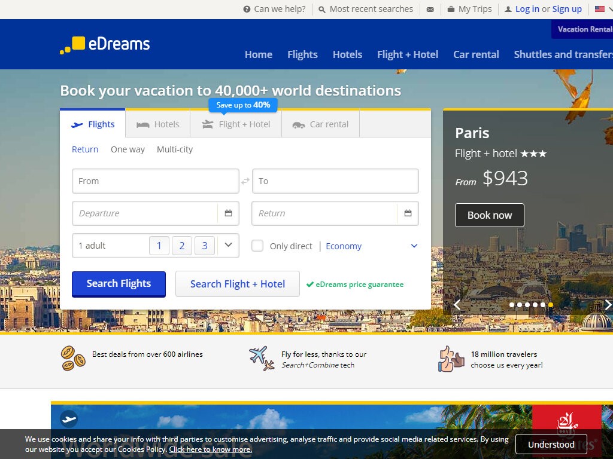Click into the To destination field
This screenshot has height=459, width=613.
click(x=335, y=181)
